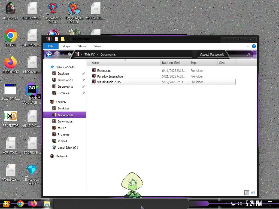Image resolution: width=279 pixels, height=209 pixels.
Task: Select the Firefox desktop shortcut icon
Action: click(11, 64)
